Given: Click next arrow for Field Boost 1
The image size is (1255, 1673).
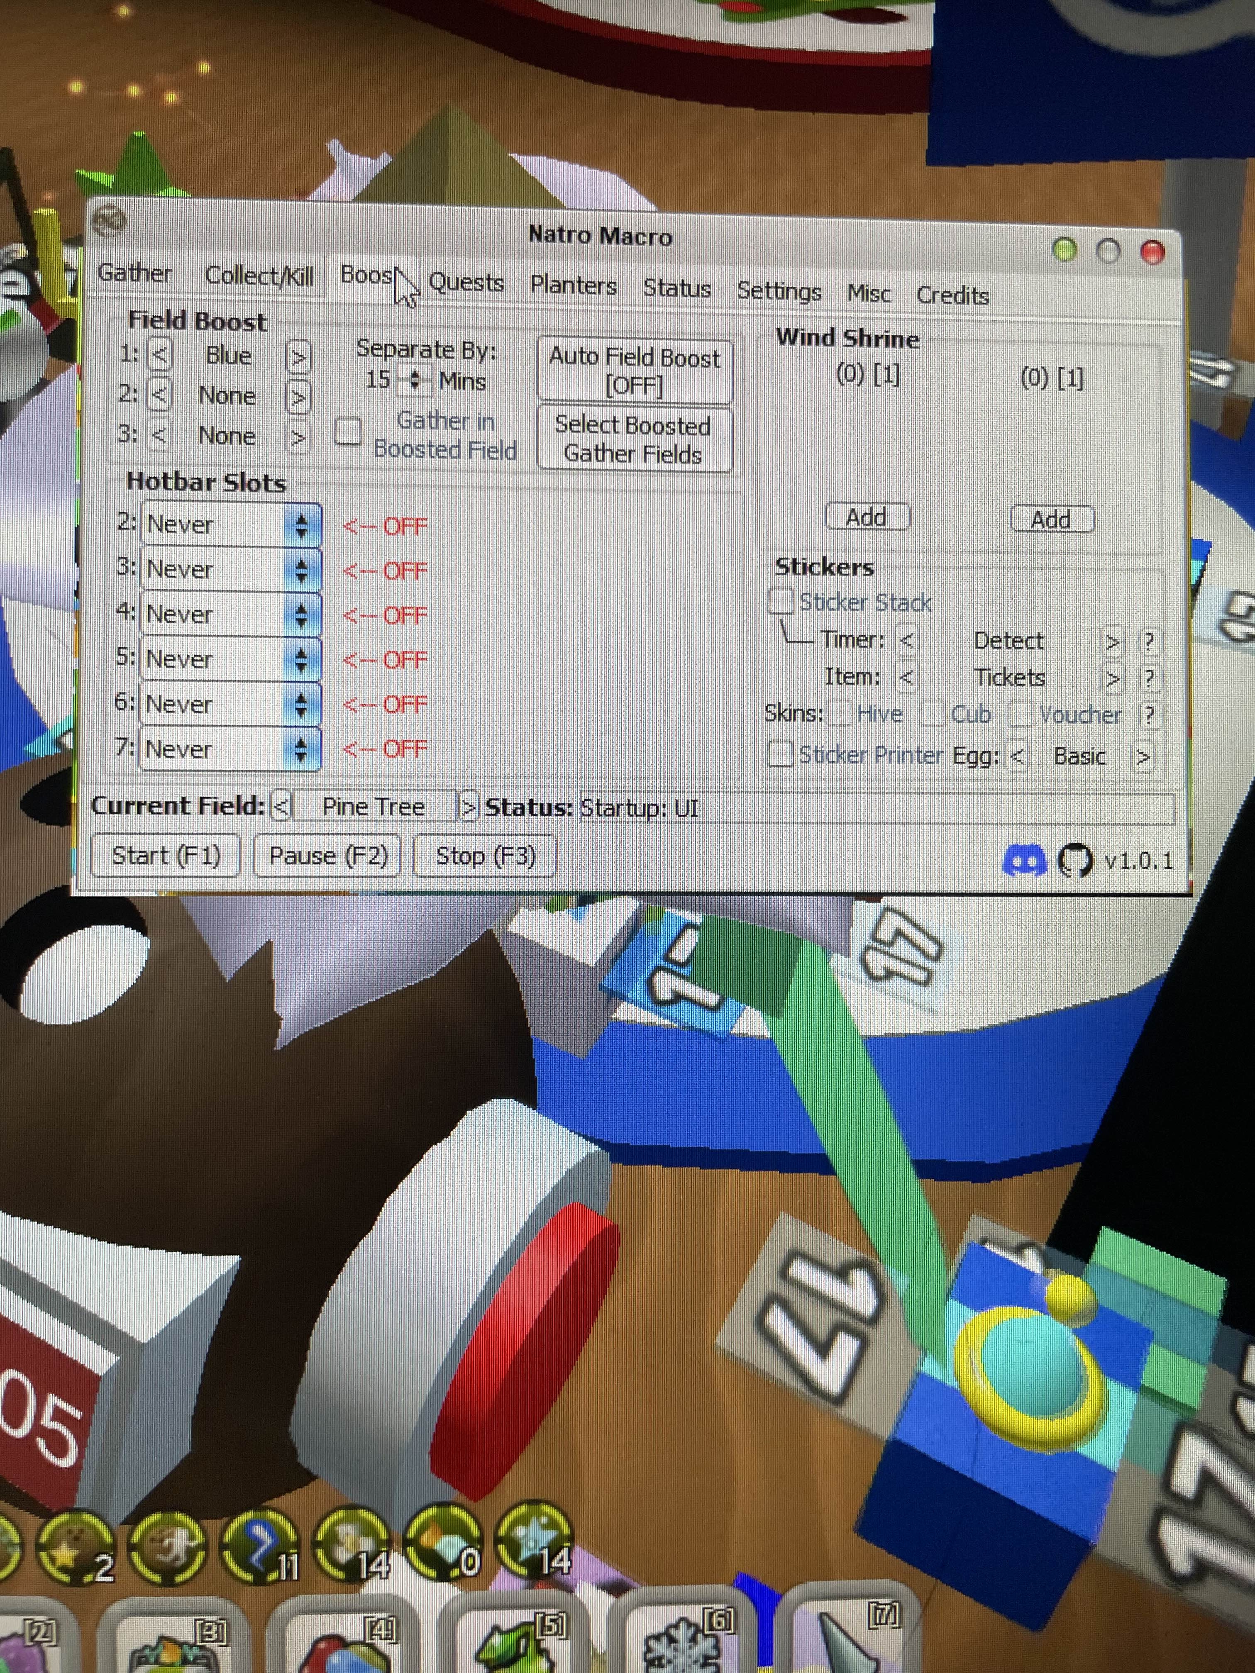Looking at the screenshot, I should (x=299, y=356).
